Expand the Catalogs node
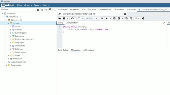The width and height of the screenshot is (170, 95). coord(11,30)
